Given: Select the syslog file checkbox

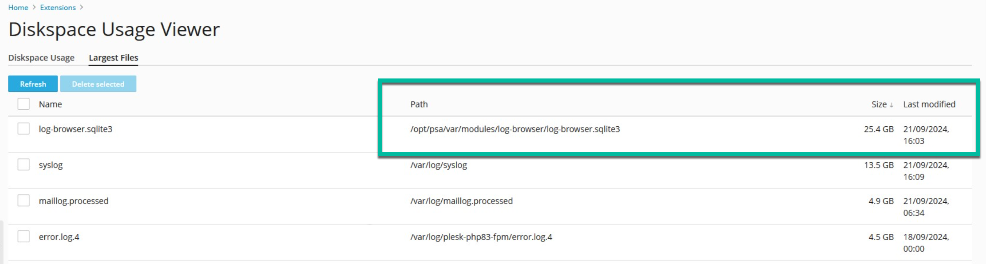Looking at the screenshot, I should 23,164.
